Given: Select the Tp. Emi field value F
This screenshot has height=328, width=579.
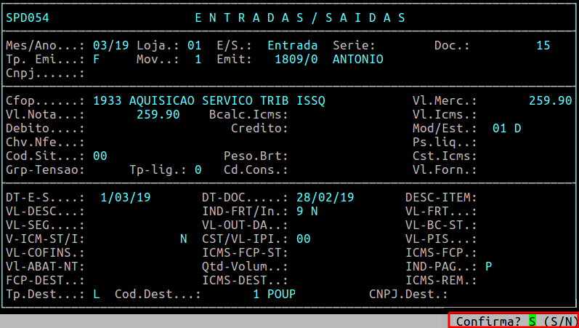Looking at the screenshot, I should (96, 59).
